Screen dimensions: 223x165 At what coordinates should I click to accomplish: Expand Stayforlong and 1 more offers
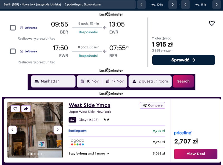pos(89,154)
